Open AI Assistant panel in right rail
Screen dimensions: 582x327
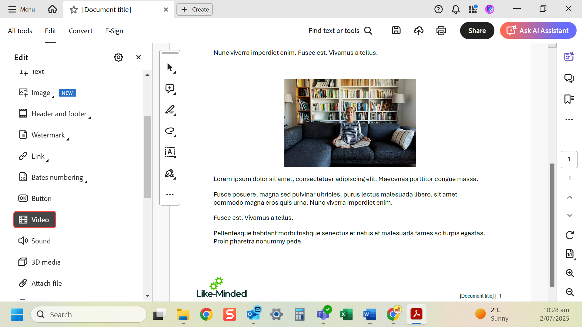click(x=569, y=57)
